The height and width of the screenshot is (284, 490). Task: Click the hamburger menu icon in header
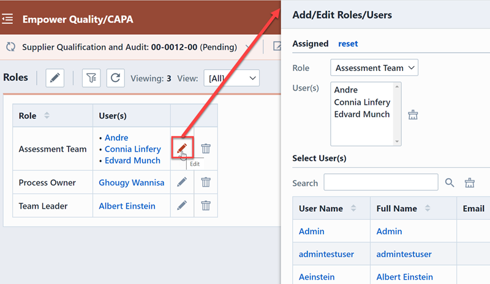click(8, 19)
